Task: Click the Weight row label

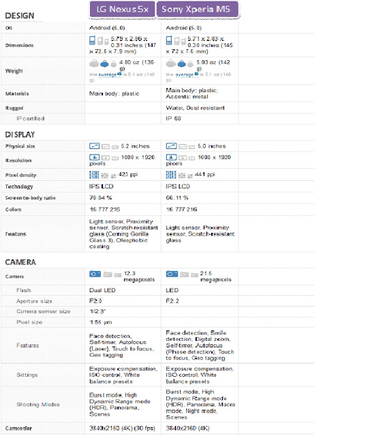Action: [14, 71]
